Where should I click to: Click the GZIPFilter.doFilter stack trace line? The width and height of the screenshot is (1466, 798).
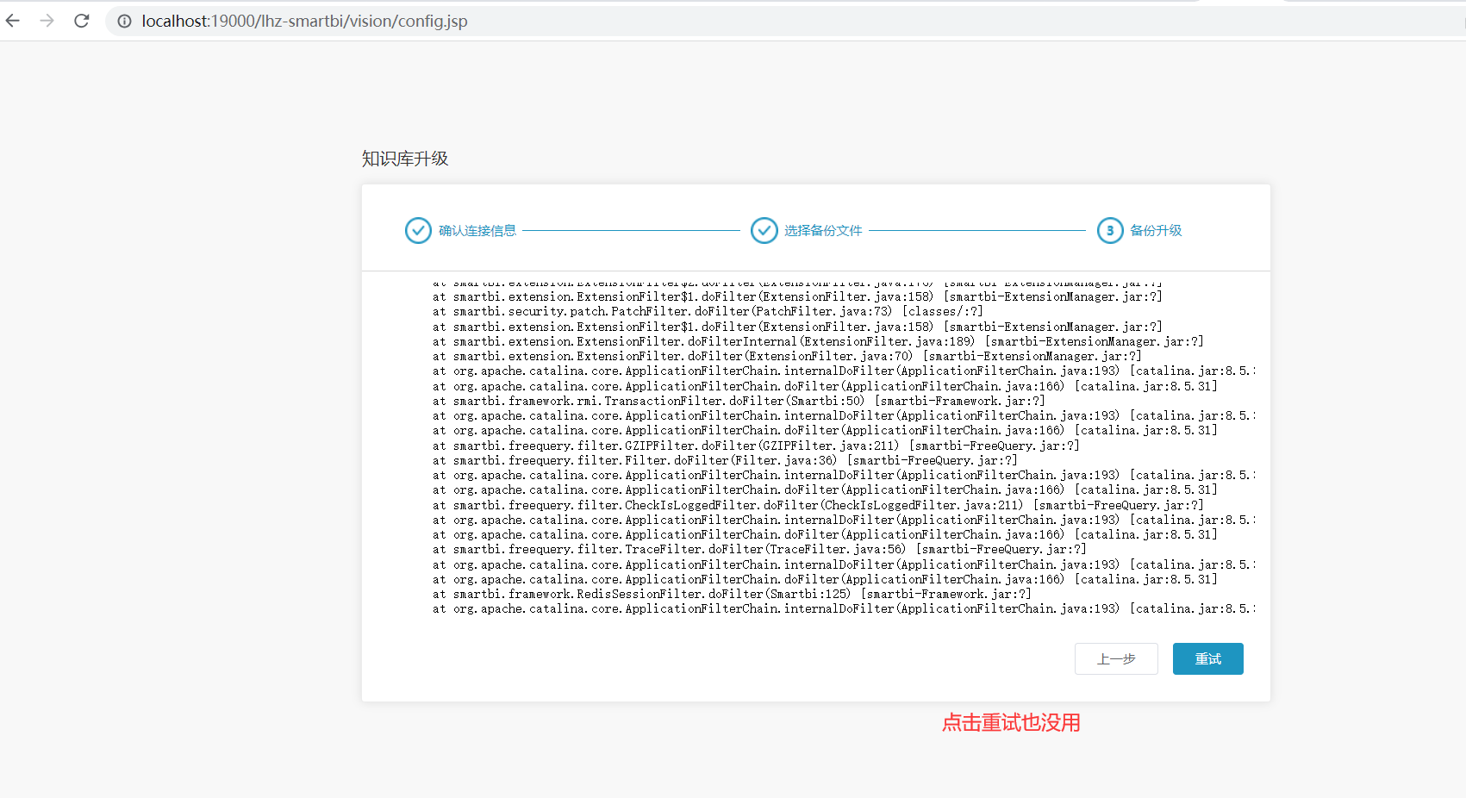coord(756,446)
